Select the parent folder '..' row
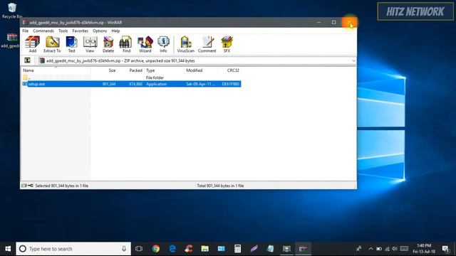This screenshot has width=456, height=256. (x=131, y=78)
